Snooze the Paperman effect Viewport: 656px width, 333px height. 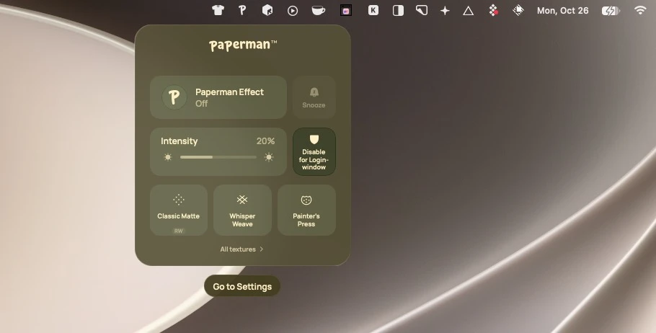pyautogui.click(x=314, y=97)
